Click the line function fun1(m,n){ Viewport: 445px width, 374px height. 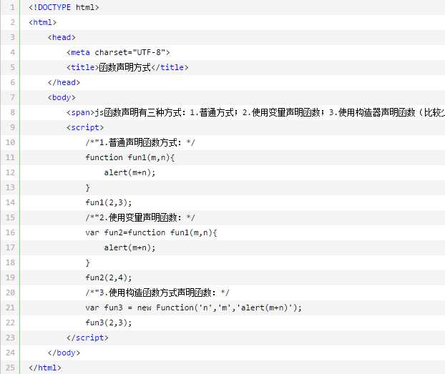click(130, 157)
